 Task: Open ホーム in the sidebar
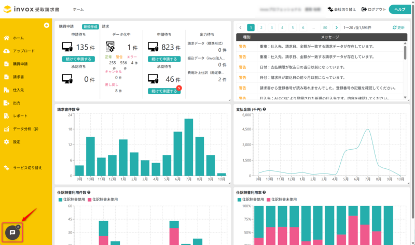point(18,38)
